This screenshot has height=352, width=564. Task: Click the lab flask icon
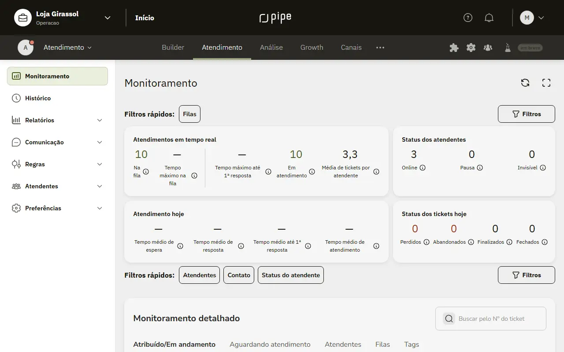click(x=508, y=48)
